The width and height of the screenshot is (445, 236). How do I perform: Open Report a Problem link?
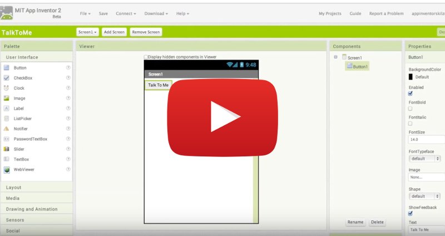pyautogui.click(x=386, y=13)
